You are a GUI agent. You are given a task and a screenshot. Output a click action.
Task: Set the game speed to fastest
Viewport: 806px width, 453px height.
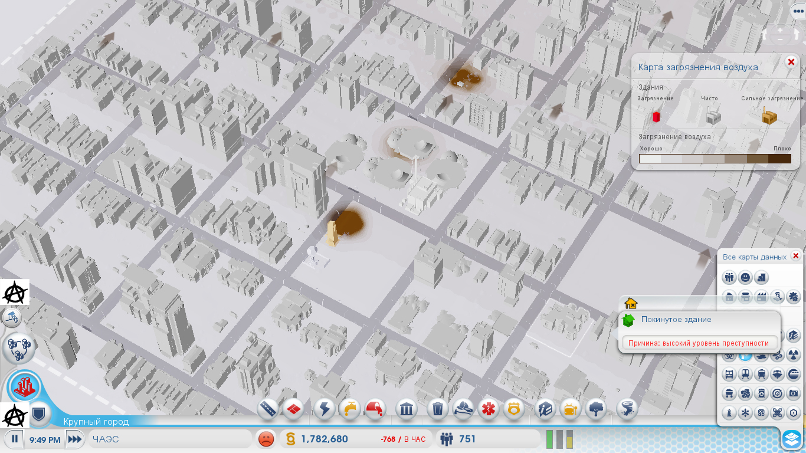click(x=75, y=439)
